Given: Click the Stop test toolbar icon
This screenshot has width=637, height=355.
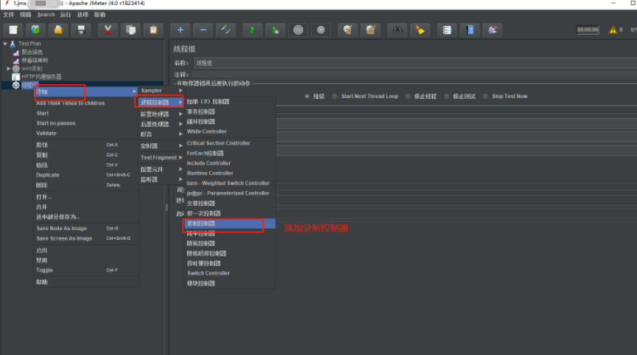Looking at the screenshot, I should 298,30.
